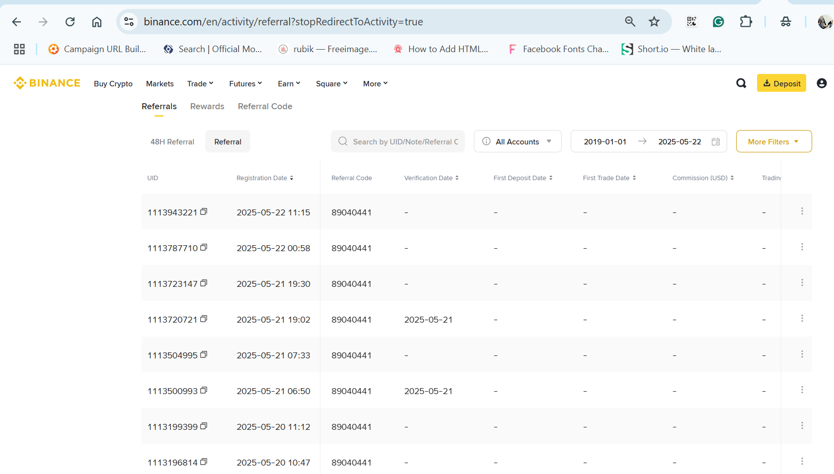Viewport: 834px width, 474px height.
Task: Switch to the Rewards tab
Action: [x=207, y=106]
